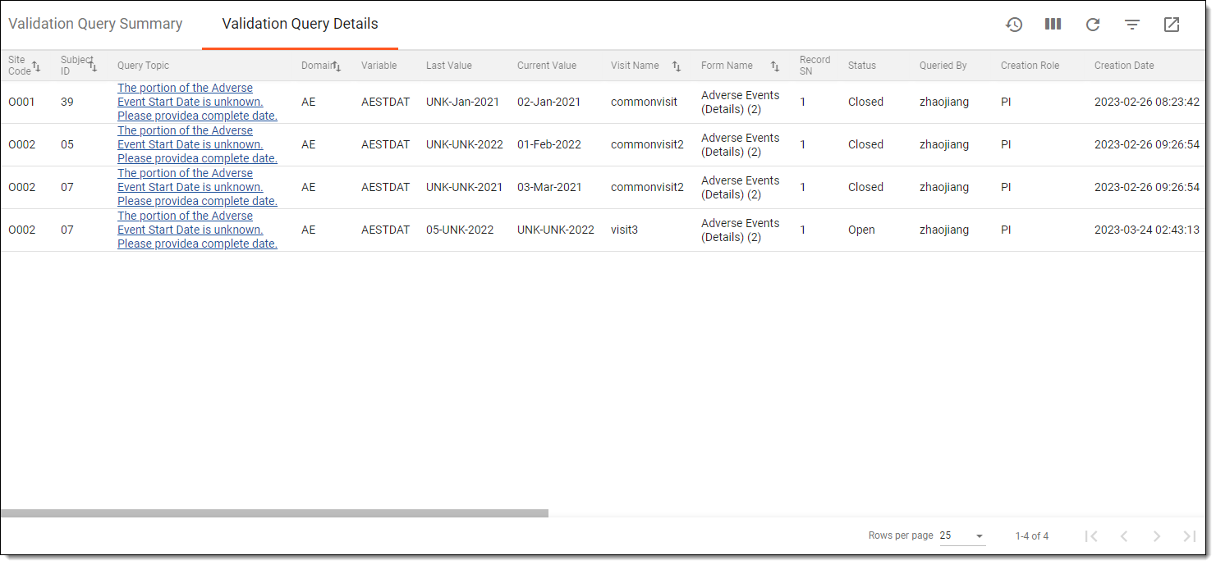1216x565 pixels.
Task: Click the Creation Role column header
Action: click(1030, 66)
